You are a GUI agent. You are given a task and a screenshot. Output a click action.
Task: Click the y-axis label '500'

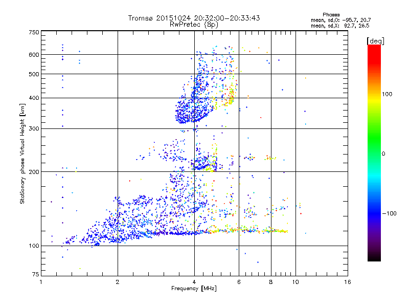coord(34,74)
